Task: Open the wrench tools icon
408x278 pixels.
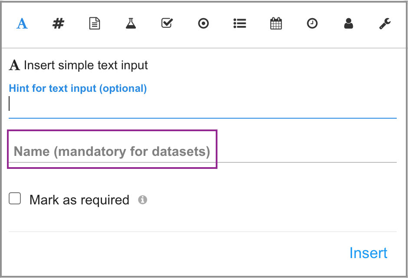Action: 385,23
